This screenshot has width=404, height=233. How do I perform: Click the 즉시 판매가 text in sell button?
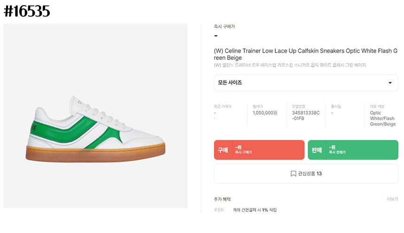click(x=337, y=152)
